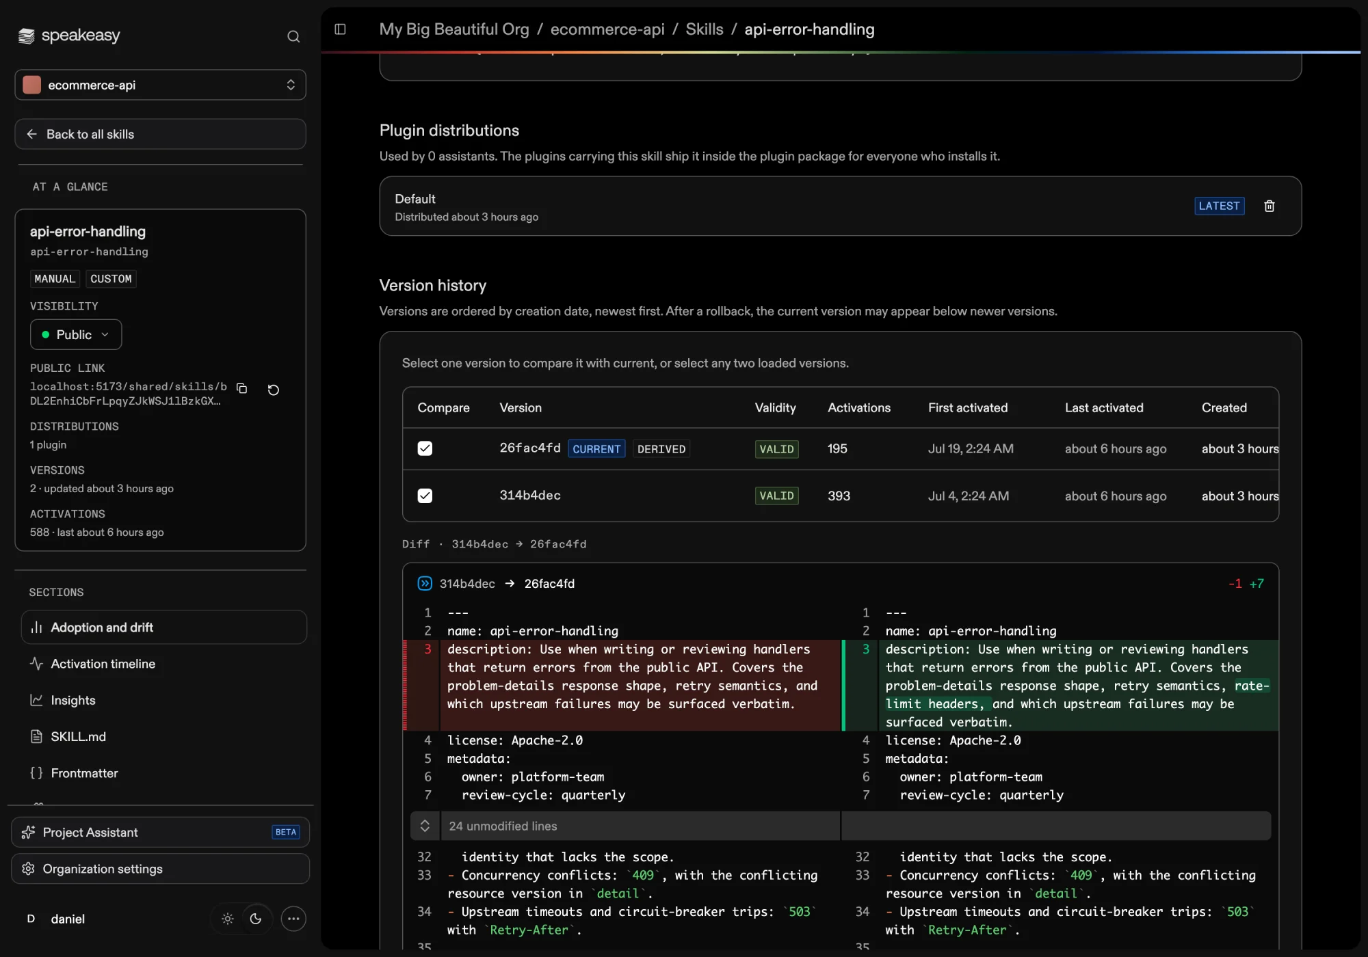Click the Last activated column header

coord(1104,407)
